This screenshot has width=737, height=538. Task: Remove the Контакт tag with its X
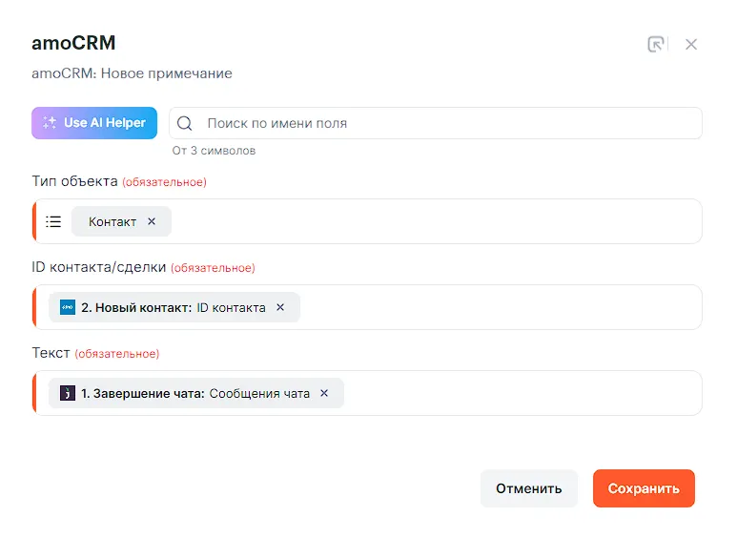click(x=152, y=221)
